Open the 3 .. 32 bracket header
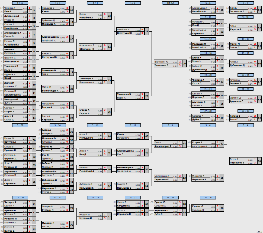Image resolution: width=263 pixels, height=233 pixels. (x=20, y=125)
